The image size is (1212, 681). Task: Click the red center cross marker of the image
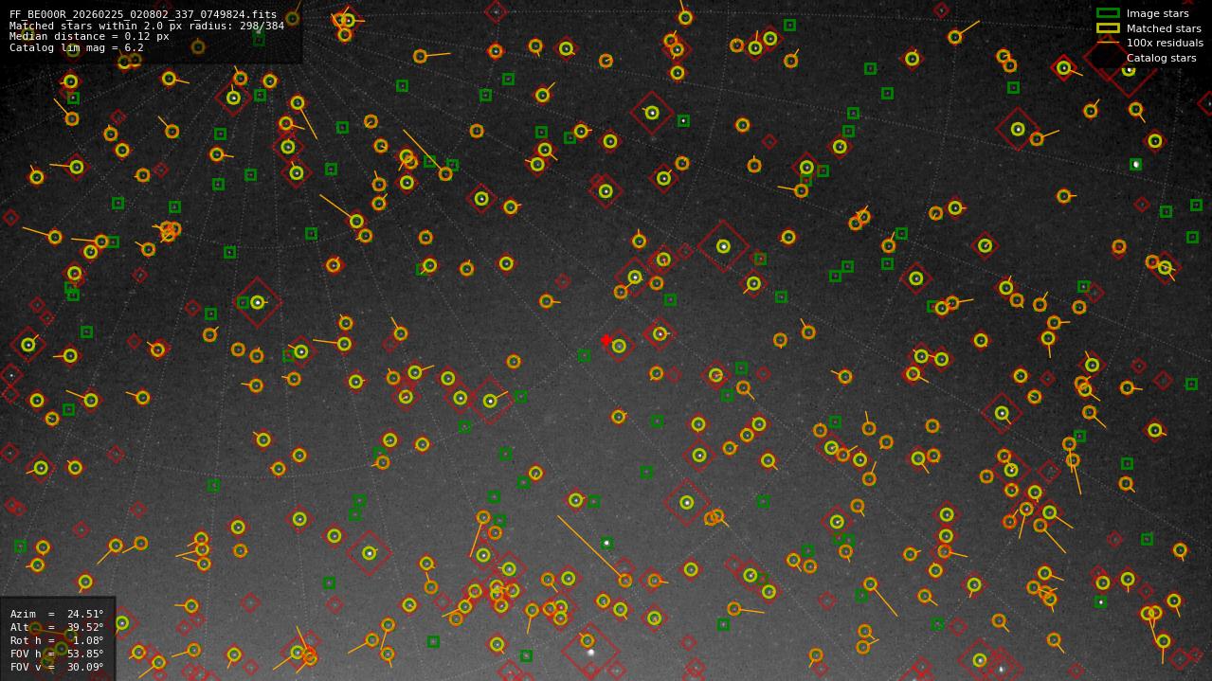(x=606, y=340)
